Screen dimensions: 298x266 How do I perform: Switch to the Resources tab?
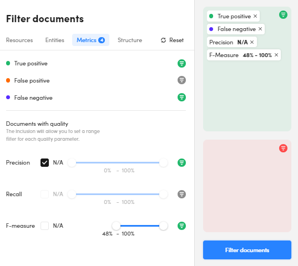click(x=19, y=40)
